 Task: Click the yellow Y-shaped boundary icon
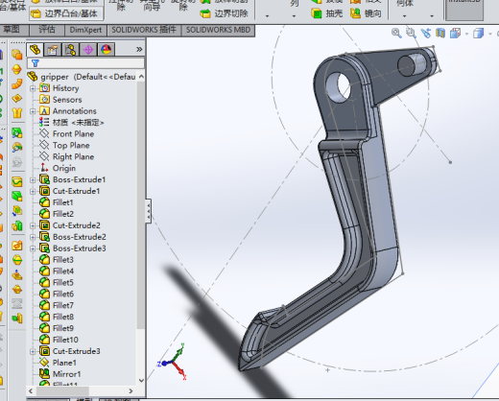pyautogui.click(x=16, y=113)
